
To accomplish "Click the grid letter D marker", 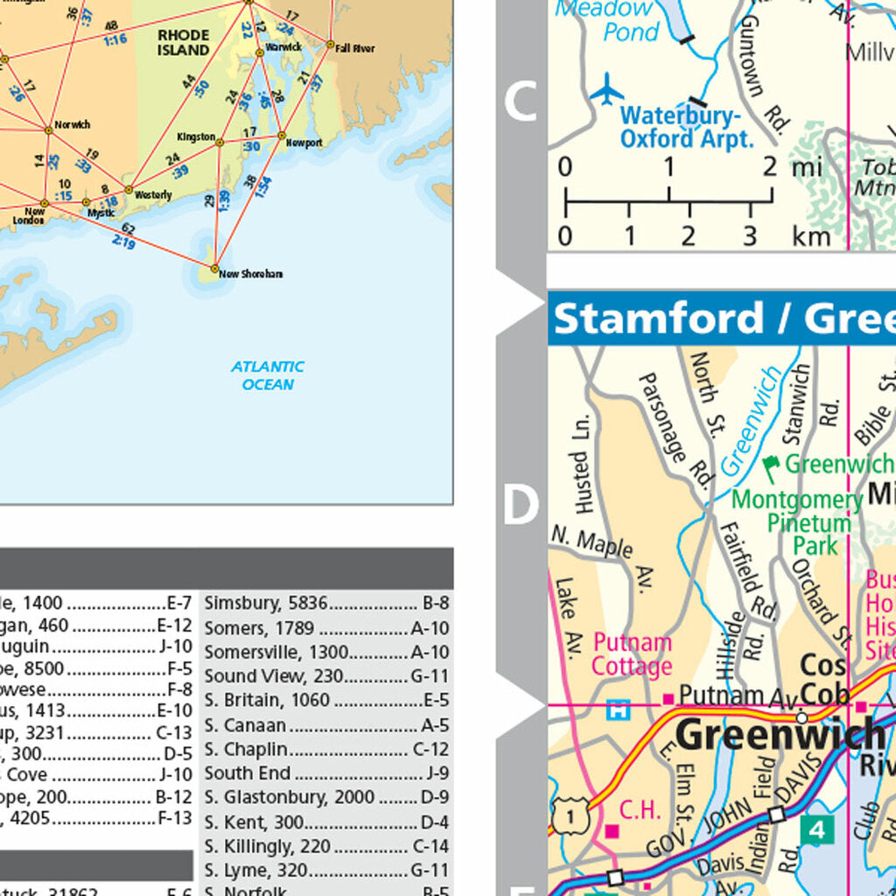I will pos(520,504).
